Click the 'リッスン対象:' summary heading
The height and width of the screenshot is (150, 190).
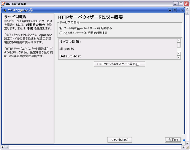coord(70,42)
